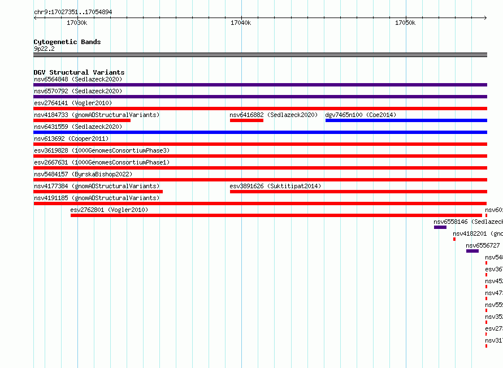Click the partial label starting nsv317
The height and width of the screenshot is (368, 503).
point(494,340)
